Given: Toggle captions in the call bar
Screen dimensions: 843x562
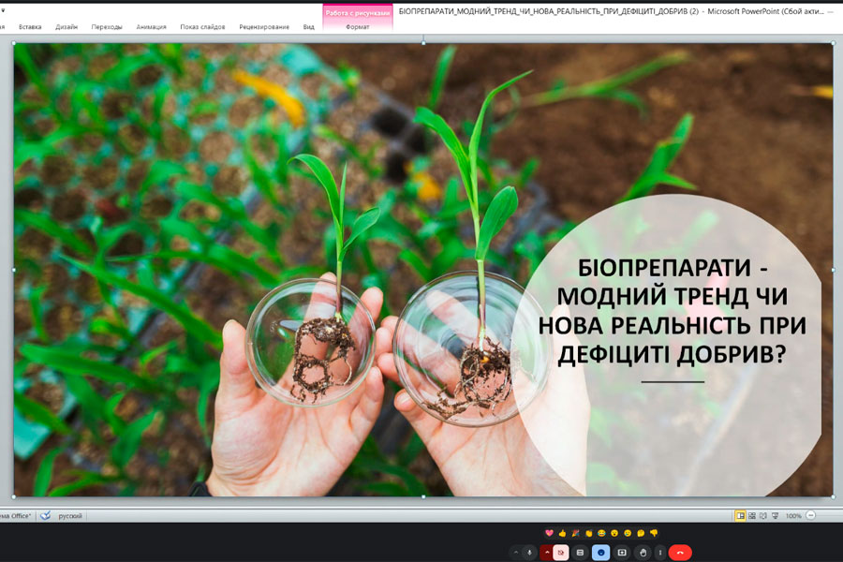Looking at the screenshot, I should pos(580,553).
